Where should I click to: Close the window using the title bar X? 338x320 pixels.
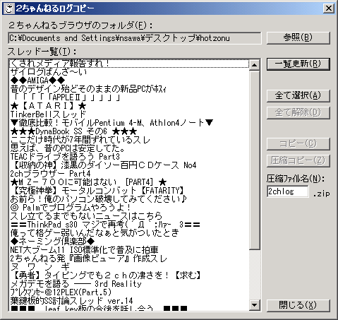pyautogui.click(x=329, y=8)
